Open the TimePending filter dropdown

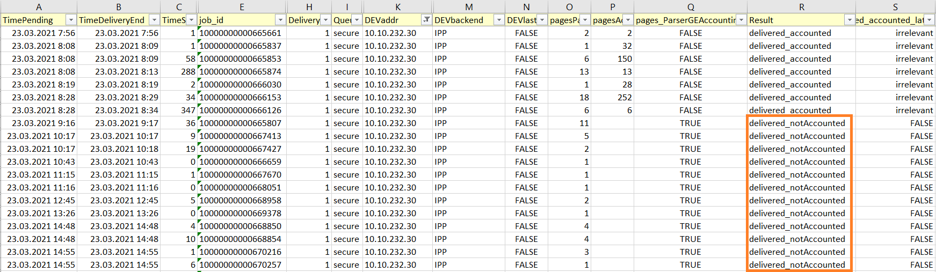70,20
